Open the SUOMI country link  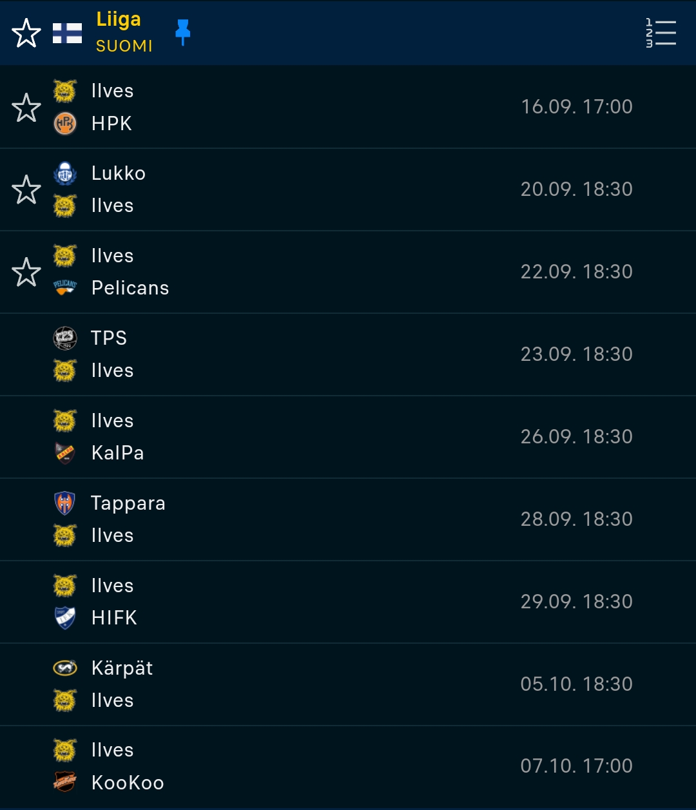[124, 46]
